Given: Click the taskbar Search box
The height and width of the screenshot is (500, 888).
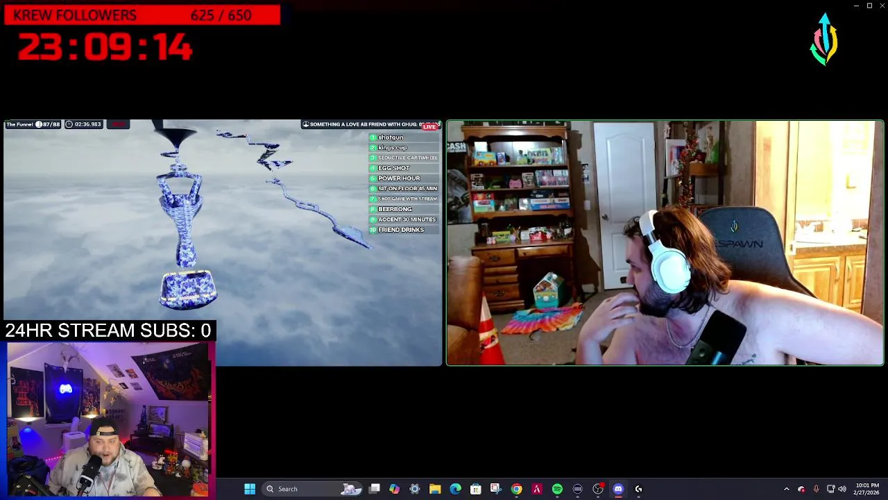Looking at the screenshot, I should (x=313, y=489).
